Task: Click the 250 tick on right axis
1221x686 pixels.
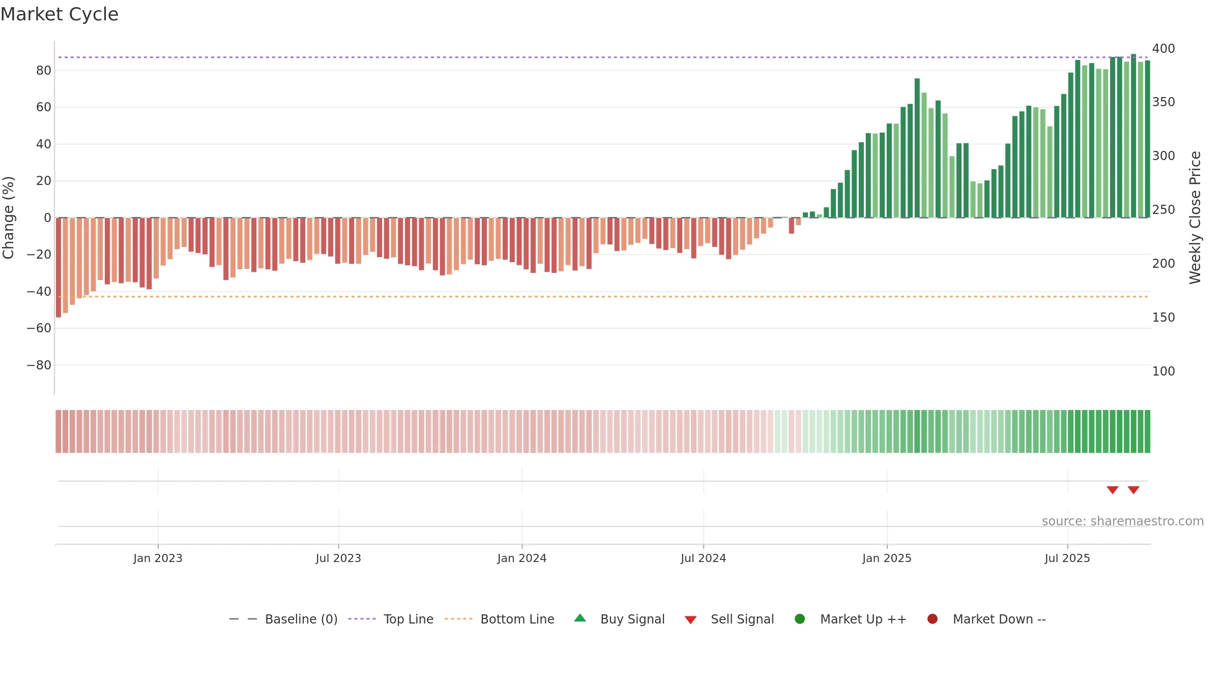Action: tap(1164, 210)
